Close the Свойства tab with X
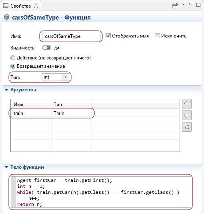This screenshot has height=213, width=204. pyautogui.click(x=36, y=6)
